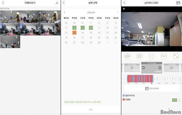Mute the camera audio with speaker icon

point(127,56)
